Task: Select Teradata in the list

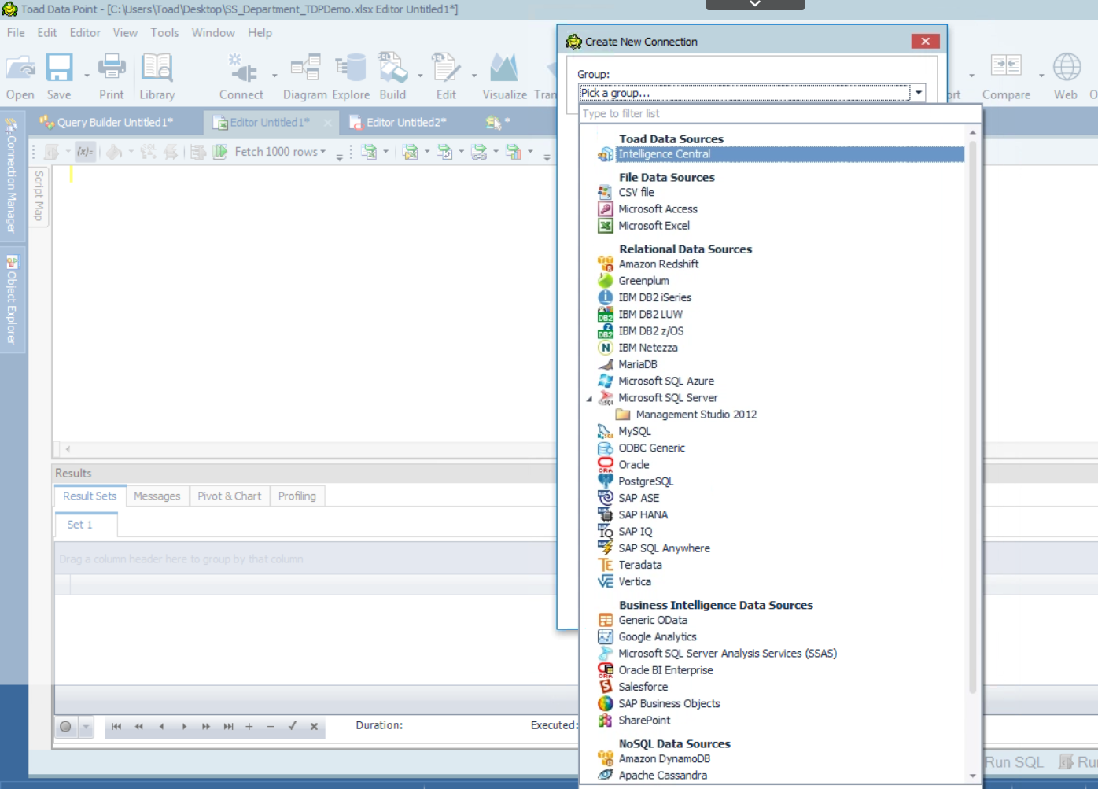Action: coord(639,565)
